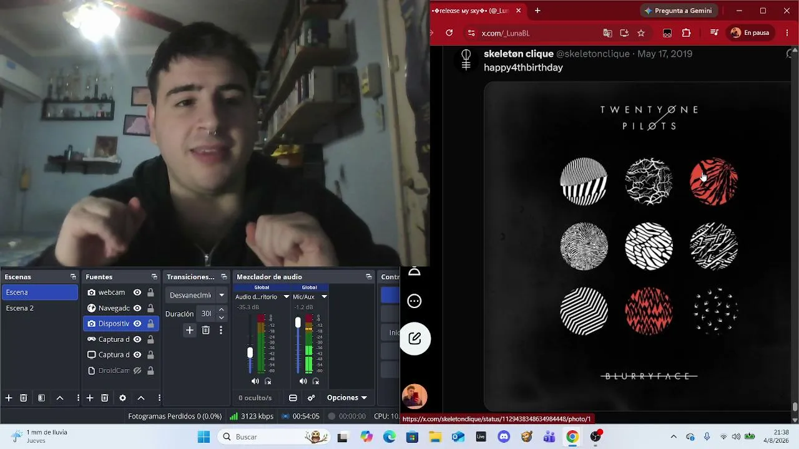Image resolution: width=799 pixels, height=449 pixels.
Task: Click the translate page icon in address bar
Action: [x=607, y=33]
